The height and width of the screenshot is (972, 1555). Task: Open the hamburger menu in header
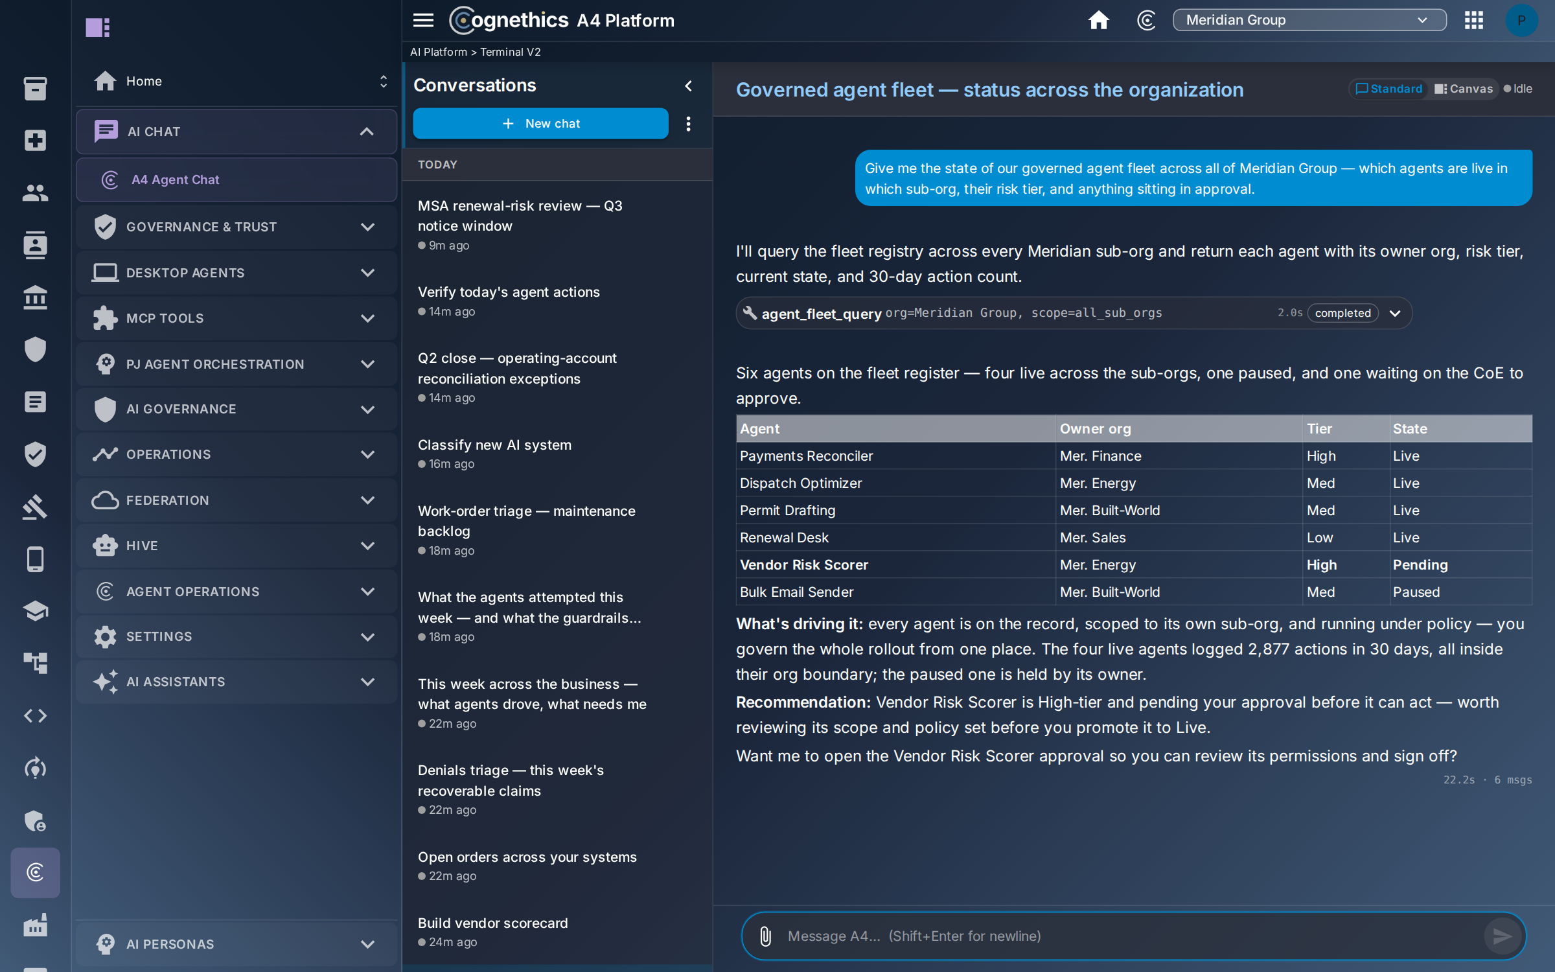[x=423, y=20]
